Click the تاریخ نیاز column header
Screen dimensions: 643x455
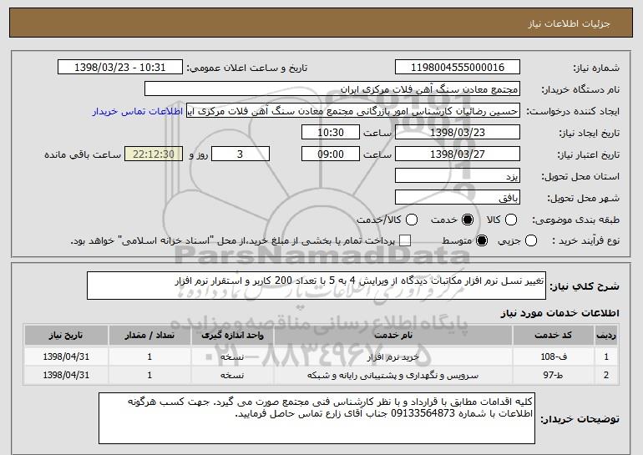tap(66, 336)
